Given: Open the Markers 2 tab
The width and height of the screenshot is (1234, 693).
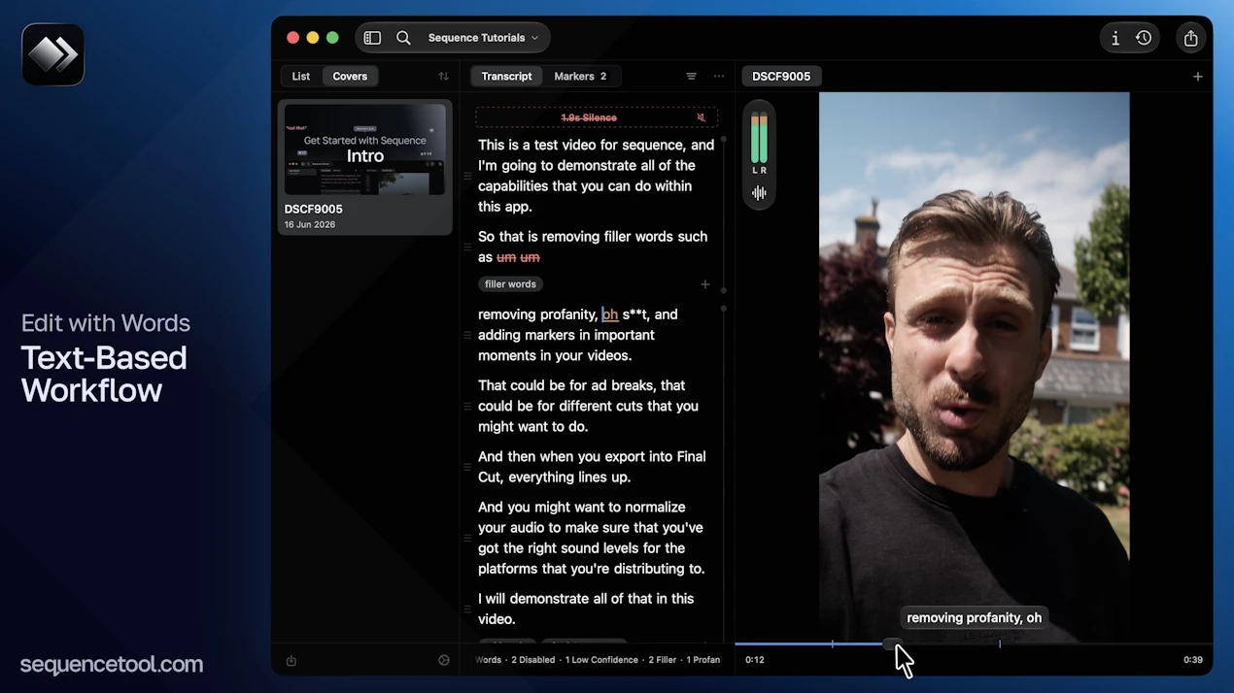Looking at the screenshot, I should (580, 77).
